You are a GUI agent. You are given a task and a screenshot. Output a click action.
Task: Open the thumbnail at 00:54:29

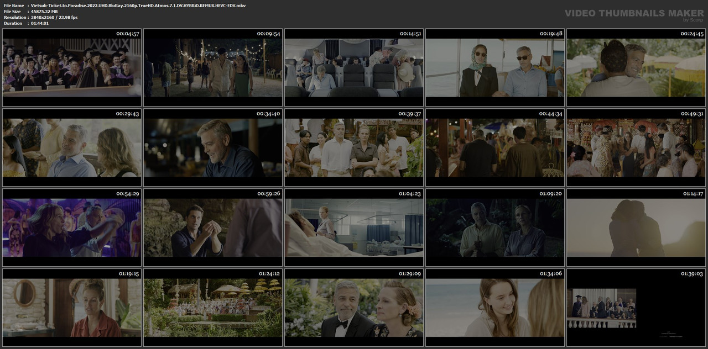(72, 228)
